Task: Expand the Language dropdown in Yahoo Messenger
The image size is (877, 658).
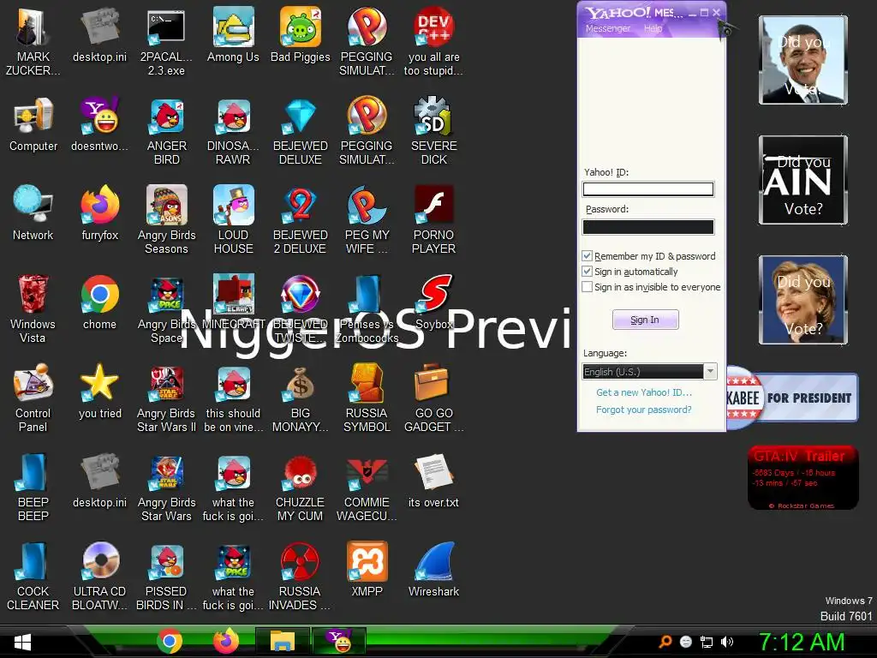Action: 710,372
